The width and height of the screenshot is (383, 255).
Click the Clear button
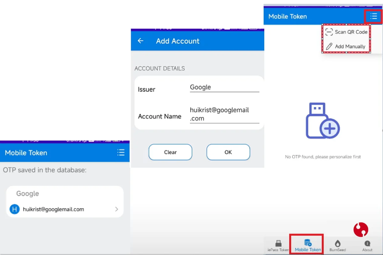(170, 152)
